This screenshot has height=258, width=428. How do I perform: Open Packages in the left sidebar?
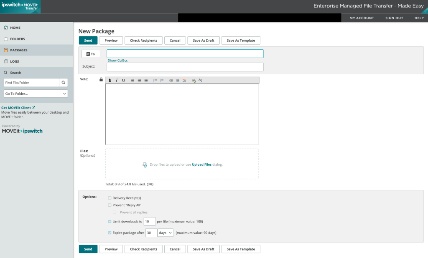[x=19, y=50]
